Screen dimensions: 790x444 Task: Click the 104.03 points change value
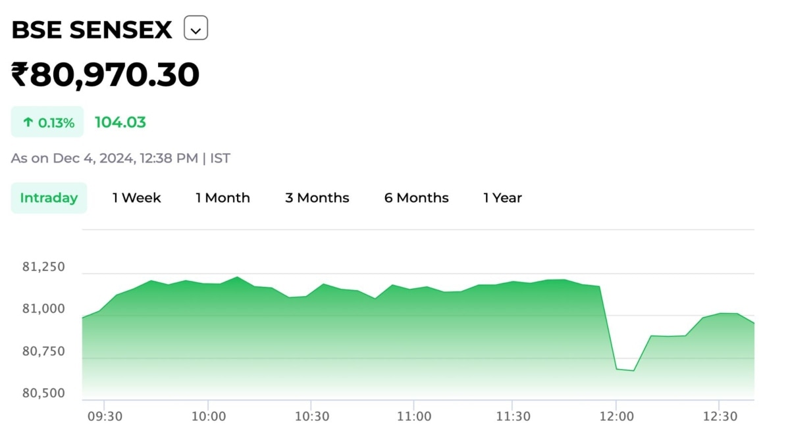[x=120, y=122]
